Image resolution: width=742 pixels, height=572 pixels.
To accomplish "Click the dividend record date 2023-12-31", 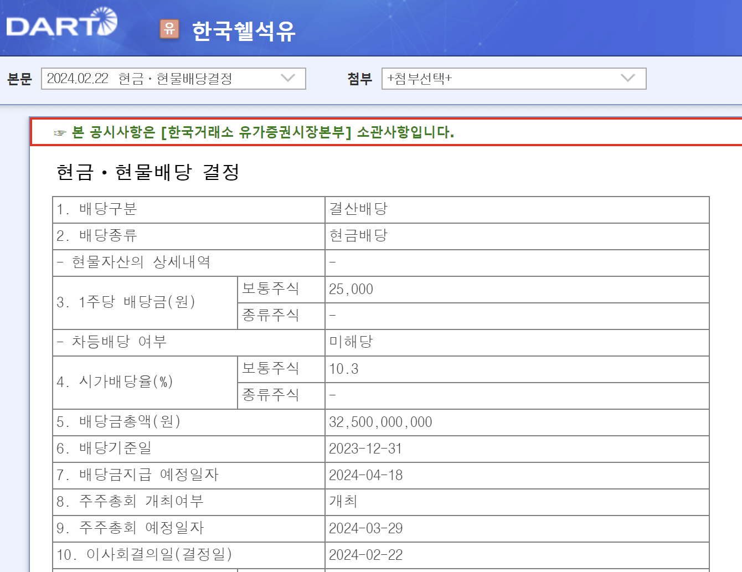I will tap(365, 449).
